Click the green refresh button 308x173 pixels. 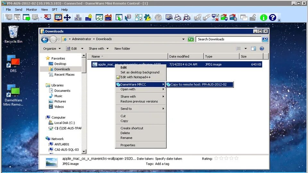point(191,39)
